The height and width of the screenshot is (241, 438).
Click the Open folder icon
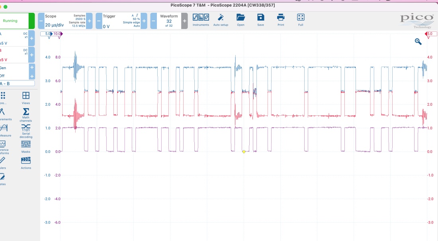(241, 19)
